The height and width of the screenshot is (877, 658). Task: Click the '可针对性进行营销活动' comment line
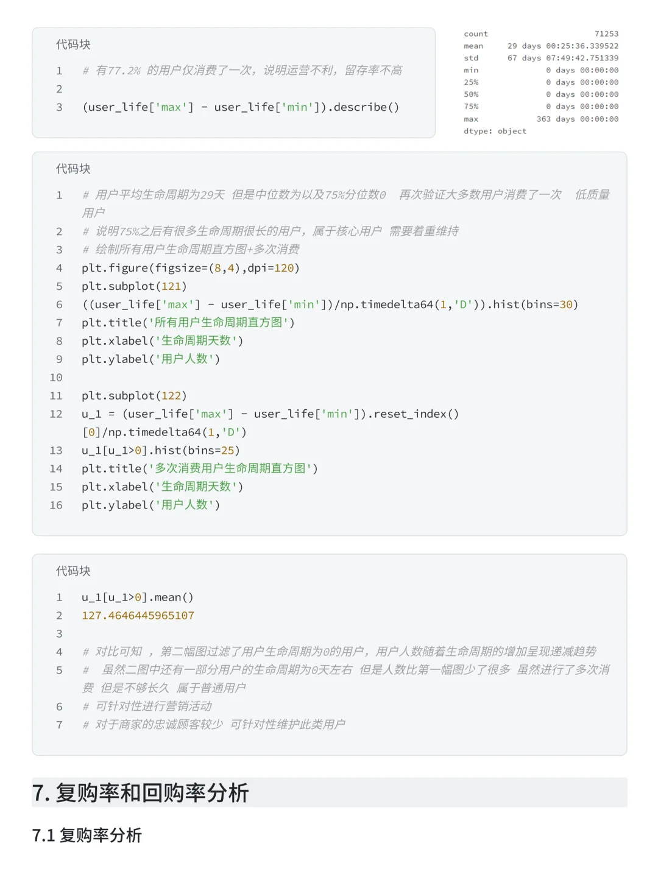[x=147, y=706]
